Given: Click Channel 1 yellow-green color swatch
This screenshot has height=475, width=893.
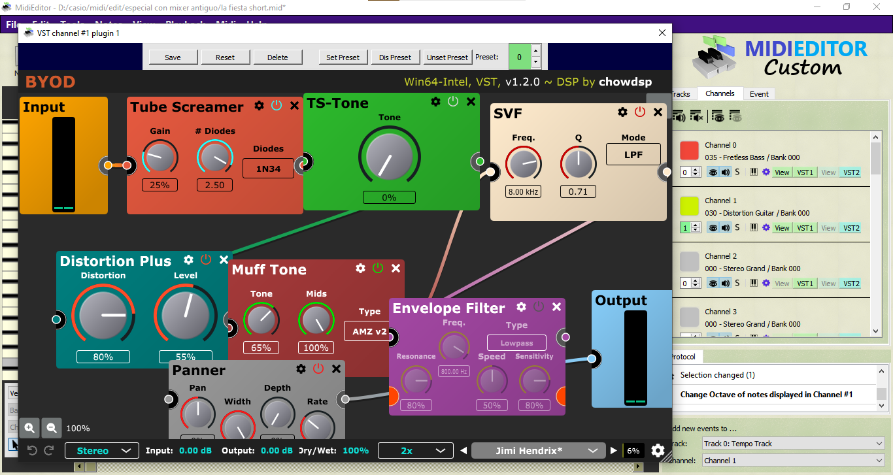Looking at the screenshot, I should pos(690,206).
